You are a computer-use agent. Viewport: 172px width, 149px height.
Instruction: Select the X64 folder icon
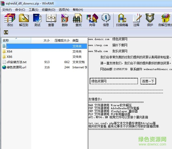(4, 51)
